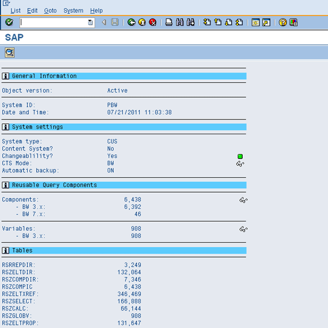Click the green Back arrow icon
Viewport: 328px width, 328px height.
[x=131, y=22]
